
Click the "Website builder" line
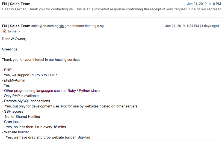[x=16, y=132]
